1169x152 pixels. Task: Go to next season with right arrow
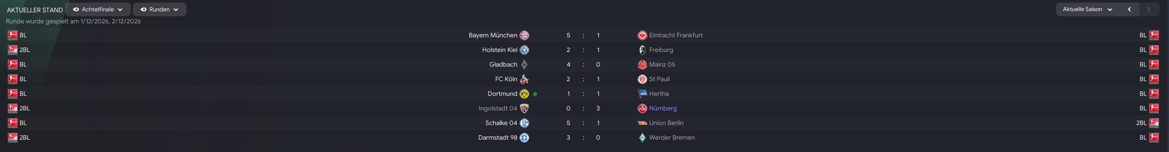(1148, 9)
